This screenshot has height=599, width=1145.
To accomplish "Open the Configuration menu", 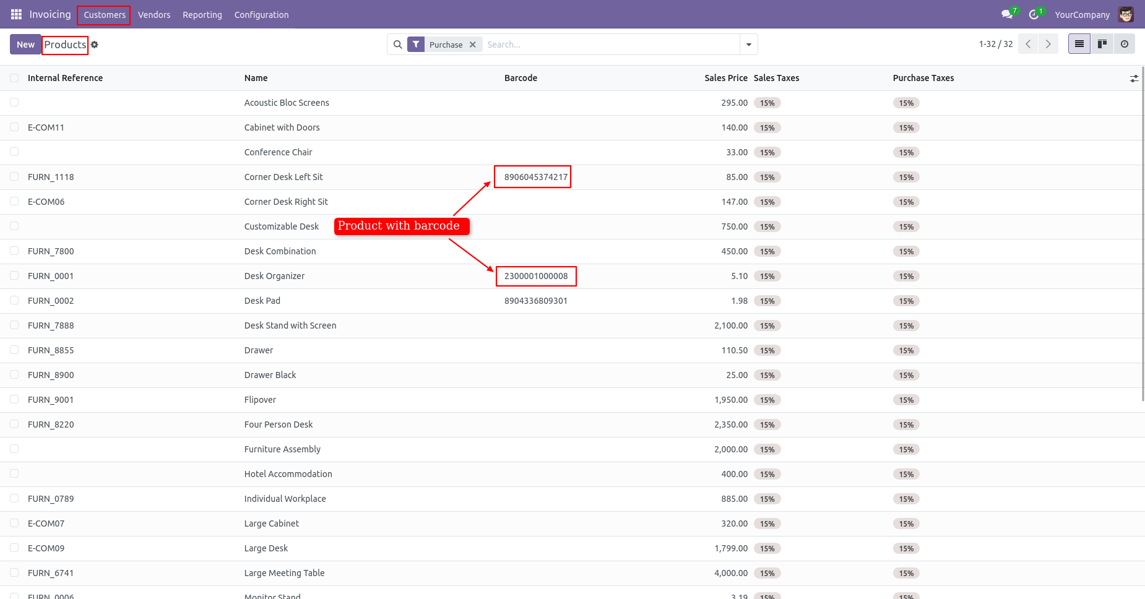I will coord(261,15).
